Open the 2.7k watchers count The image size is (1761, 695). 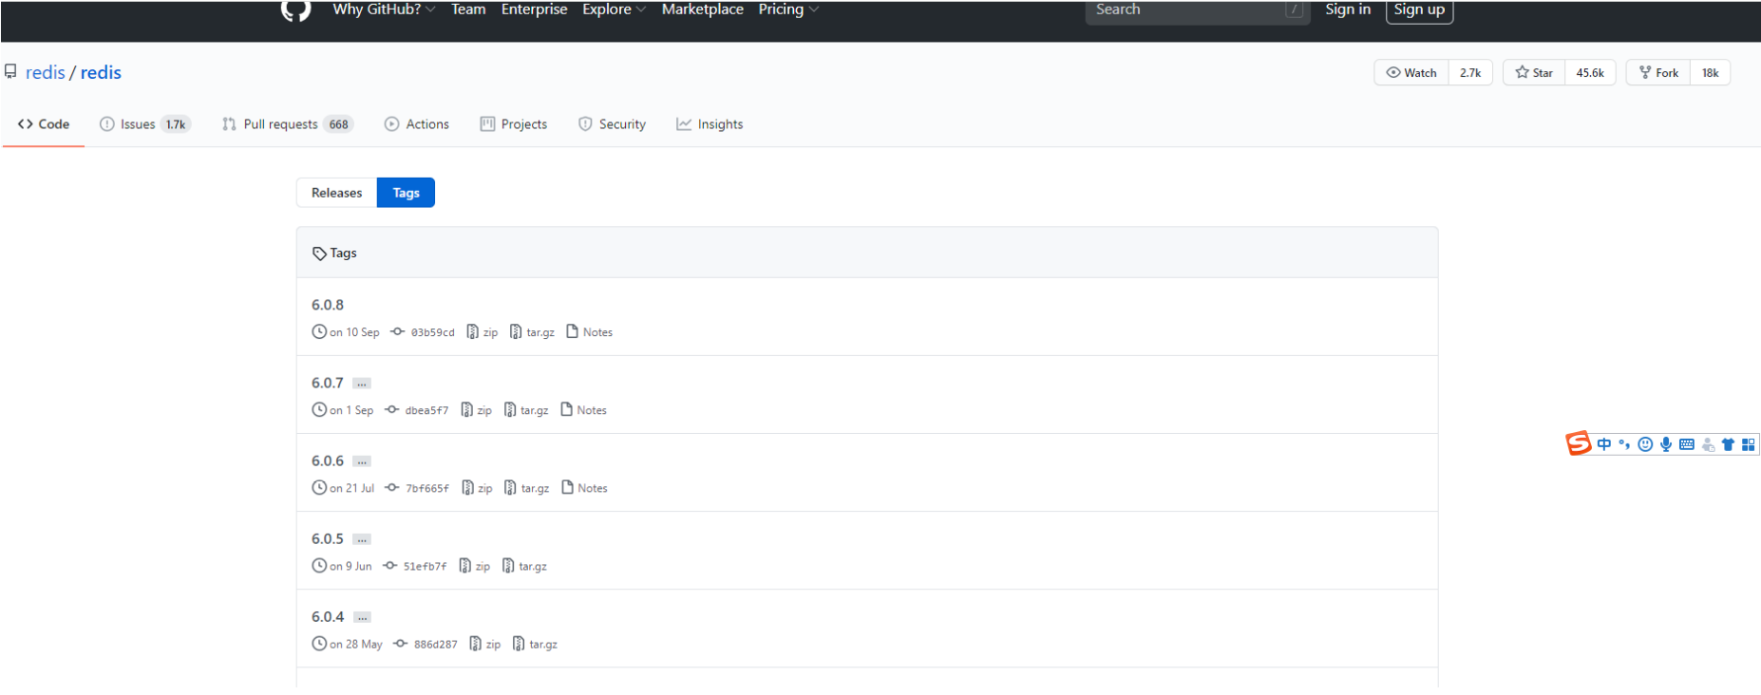tap(1470, 72)
